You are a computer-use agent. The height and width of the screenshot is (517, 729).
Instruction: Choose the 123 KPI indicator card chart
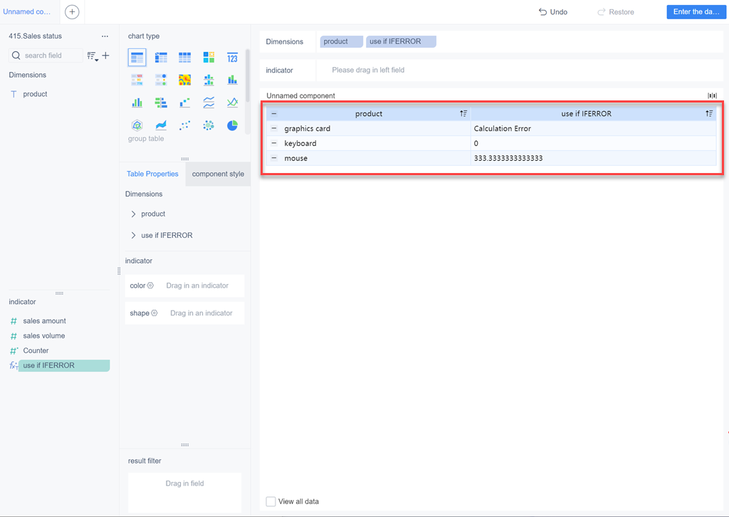click(x=233, y=58)
